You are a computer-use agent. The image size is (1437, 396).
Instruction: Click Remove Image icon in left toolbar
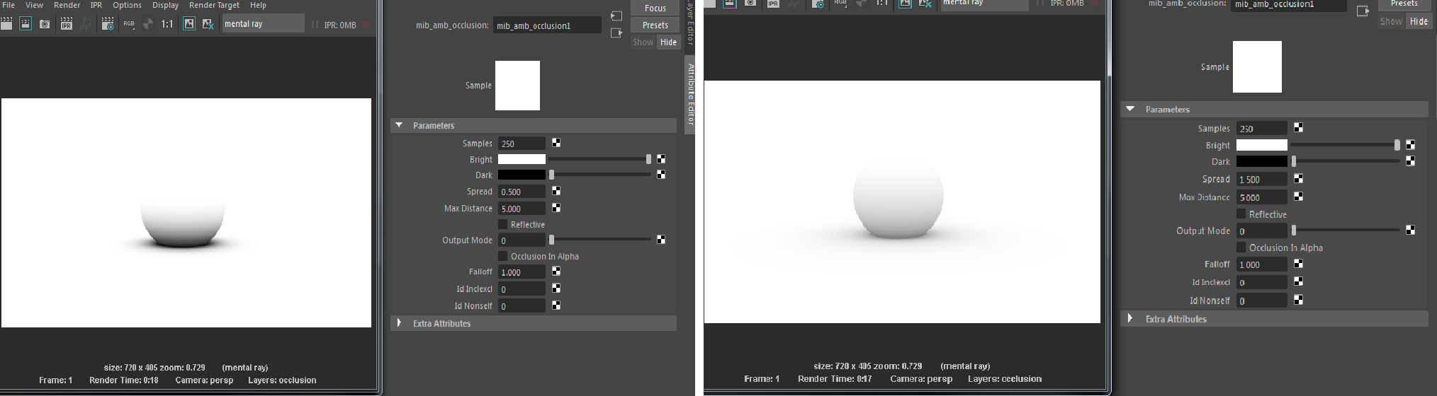pyautogui.click(x=208, y=24)
